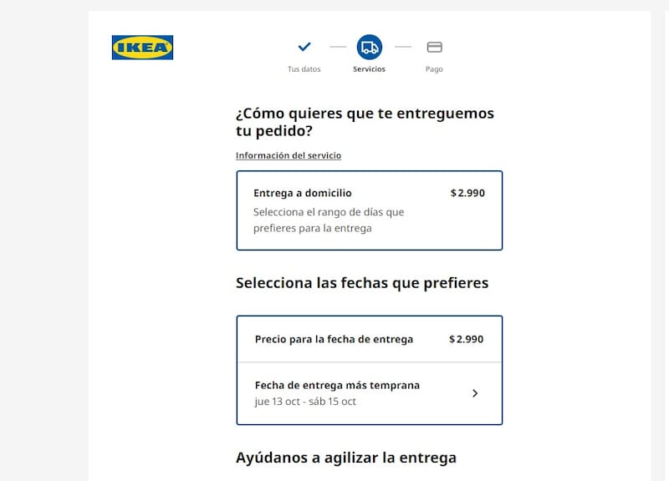This screenshot has height=481, width=669.
Task: Click the credit card icon for Pago
Action: coord(434,48)
